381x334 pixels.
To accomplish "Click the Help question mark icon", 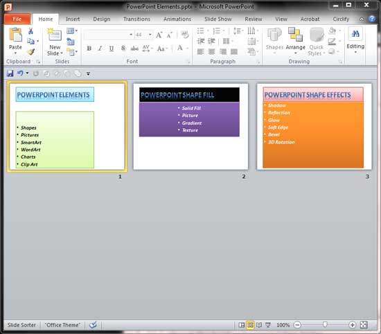I will coord(372,19).
